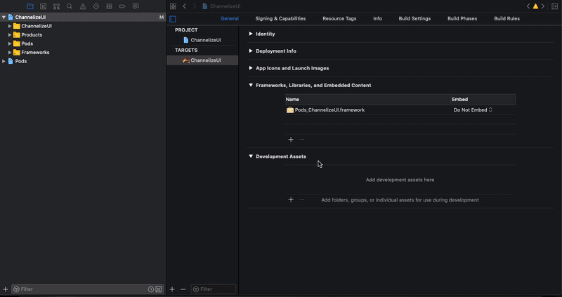The image size is (562, 297).
Task: Sort by the Name column header
Action: pyautogui.click(x=367, y=99)
